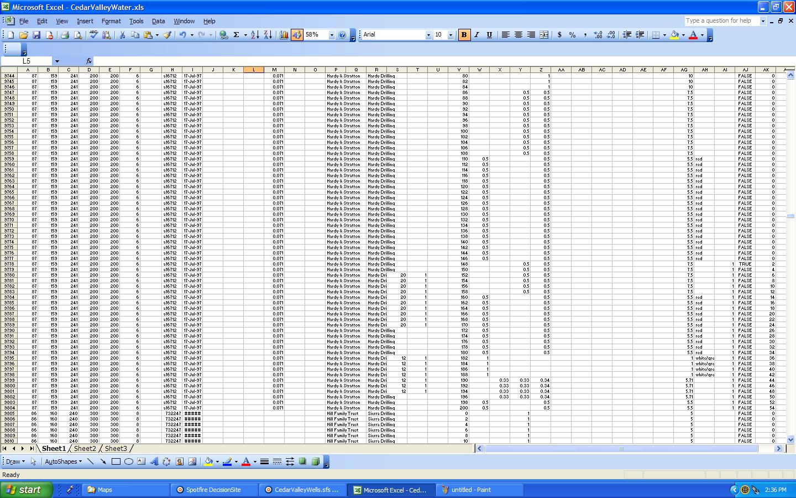Sort Descending with the Z-A icon
The height and width of the screenshot is (498, 796).
pyautogui.click(x=268, y=35)
